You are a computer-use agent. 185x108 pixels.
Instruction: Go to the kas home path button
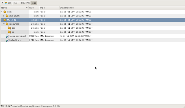(x=8, y=3)
